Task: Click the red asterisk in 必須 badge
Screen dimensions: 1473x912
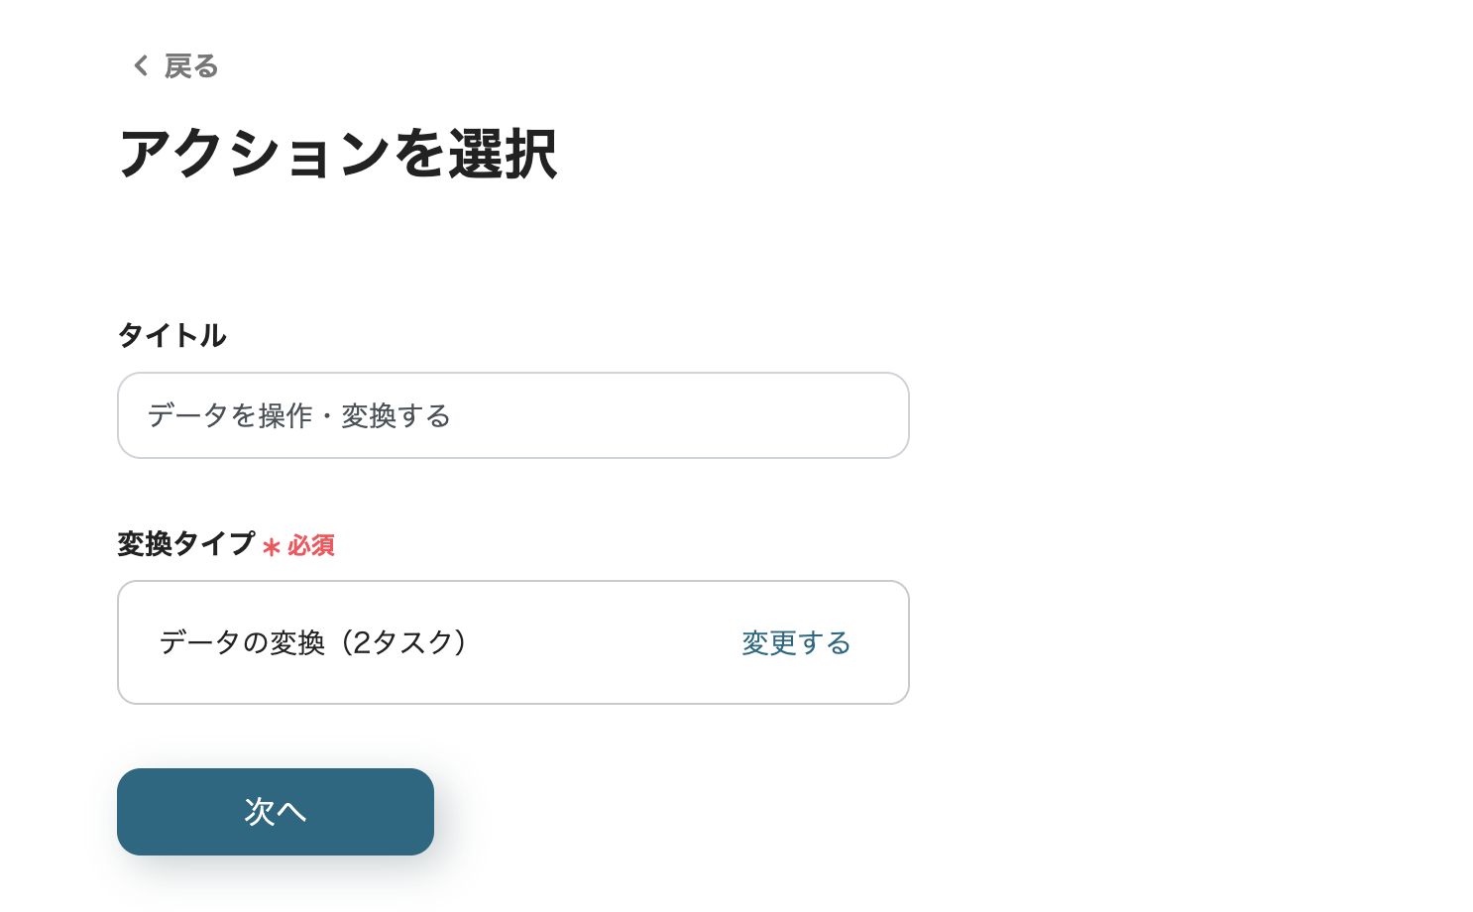Action: [271, 546]
